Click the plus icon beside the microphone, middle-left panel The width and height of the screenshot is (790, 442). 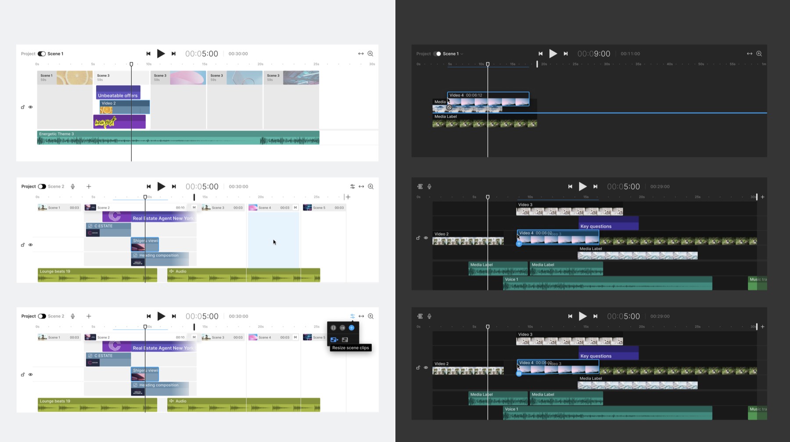[x=89, y=187]
